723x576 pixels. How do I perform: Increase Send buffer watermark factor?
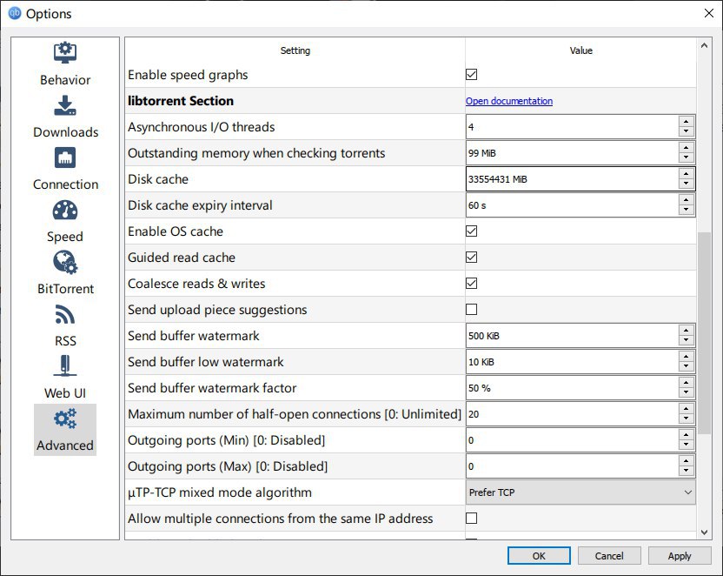pos(687,383)
